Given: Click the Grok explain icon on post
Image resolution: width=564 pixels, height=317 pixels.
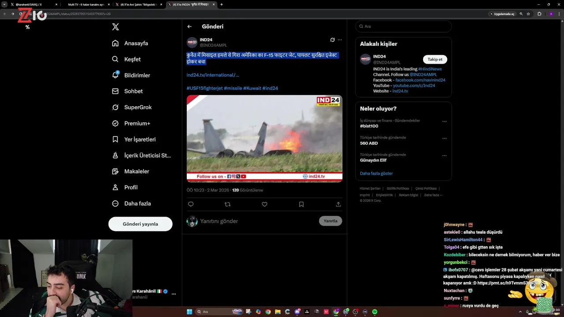Looking at the screenshot, I should click(x=333, y=40).
